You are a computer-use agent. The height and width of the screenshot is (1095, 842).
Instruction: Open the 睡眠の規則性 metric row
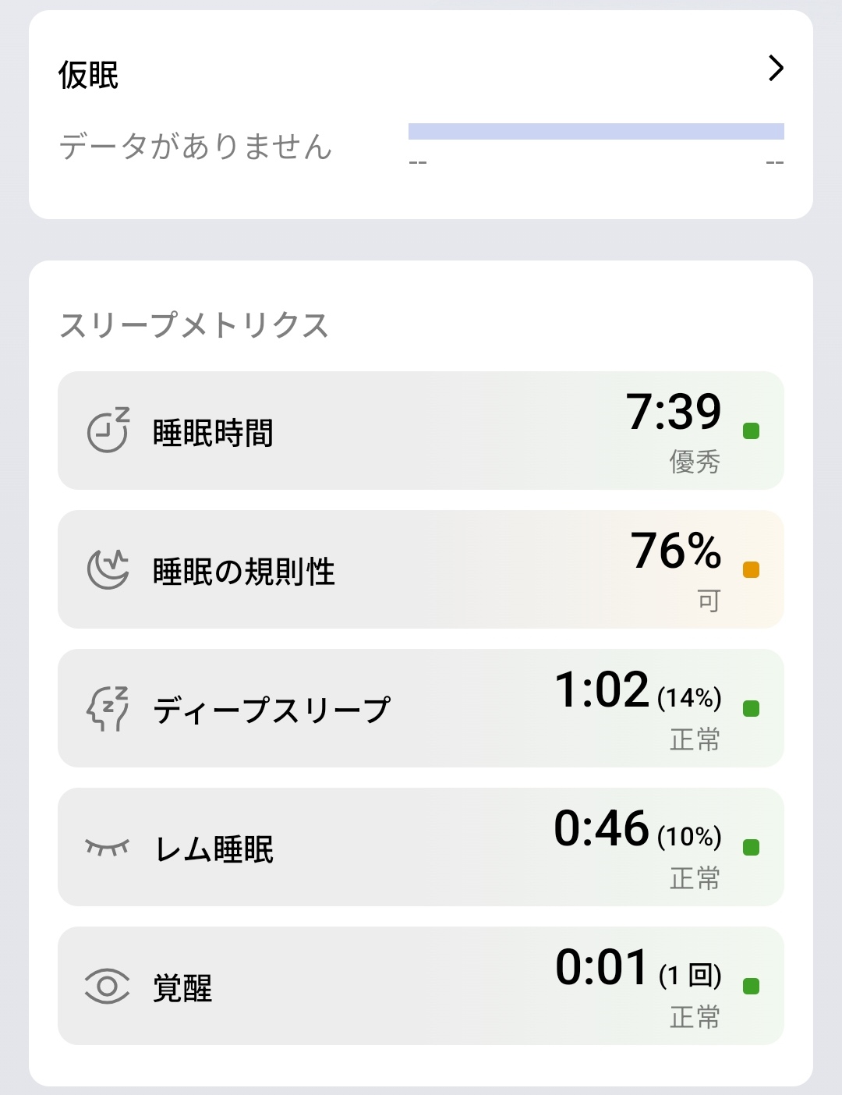click(421, 569)
